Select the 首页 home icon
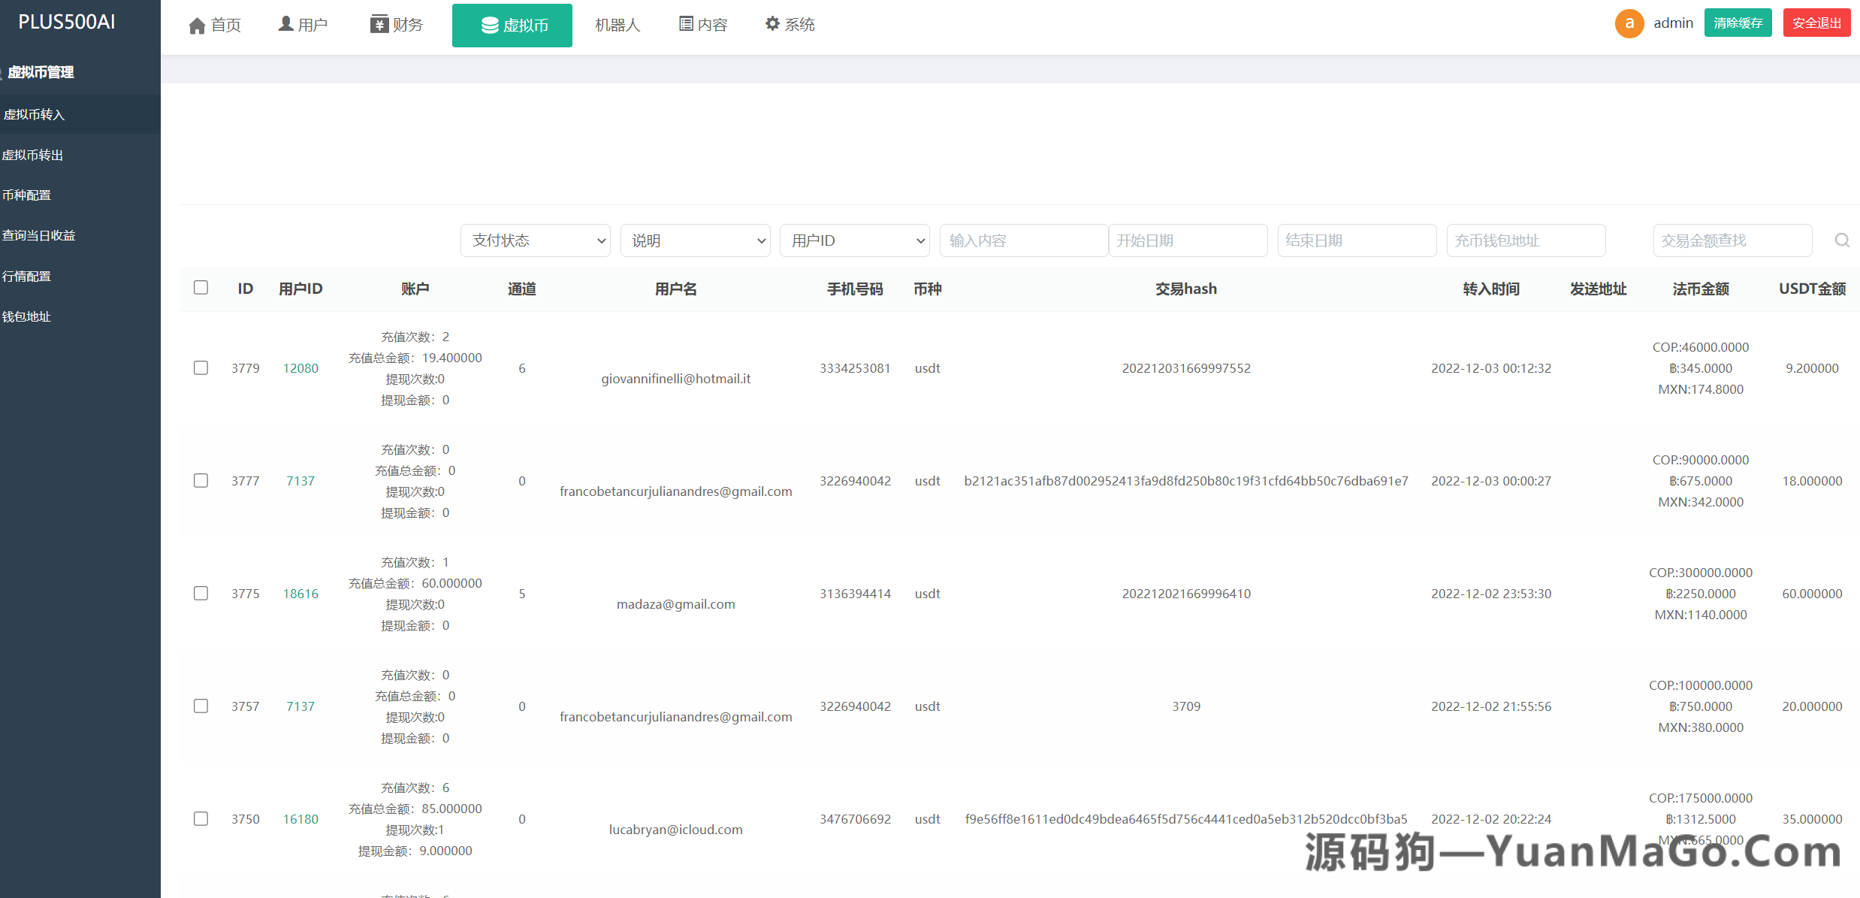Viewport: 1860px width, 898px height. point(197,24)
